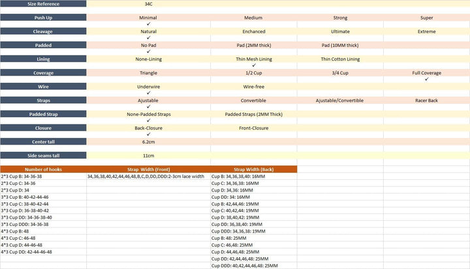Select the Wire-free option cell
470x269 pixels.
coord(253,87)
